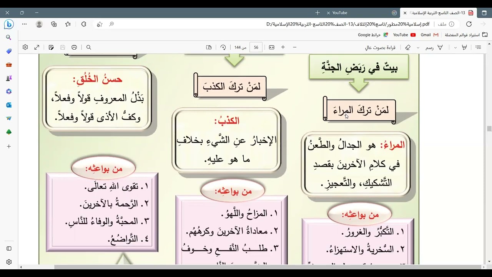492x277 pixels.
Task: Open the Microsoft 365 sidebar icon
Action: click(x=9, y=92)
